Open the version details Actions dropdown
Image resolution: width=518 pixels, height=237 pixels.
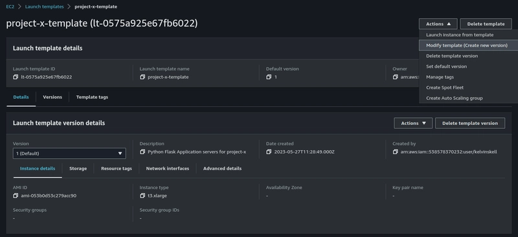click(x=413, y=123)
